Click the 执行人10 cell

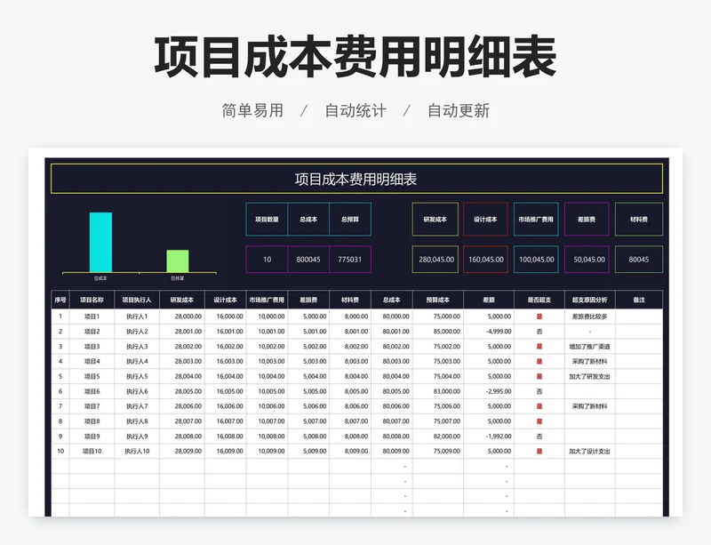137,451
